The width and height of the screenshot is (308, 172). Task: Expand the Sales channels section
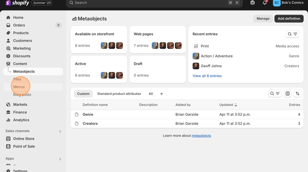60,131
